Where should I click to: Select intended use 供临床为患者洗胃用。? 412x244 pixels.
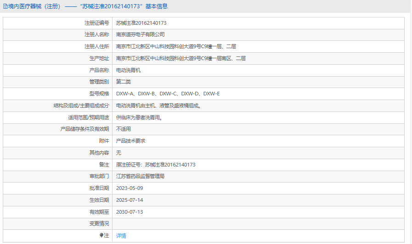coord(140,117)
